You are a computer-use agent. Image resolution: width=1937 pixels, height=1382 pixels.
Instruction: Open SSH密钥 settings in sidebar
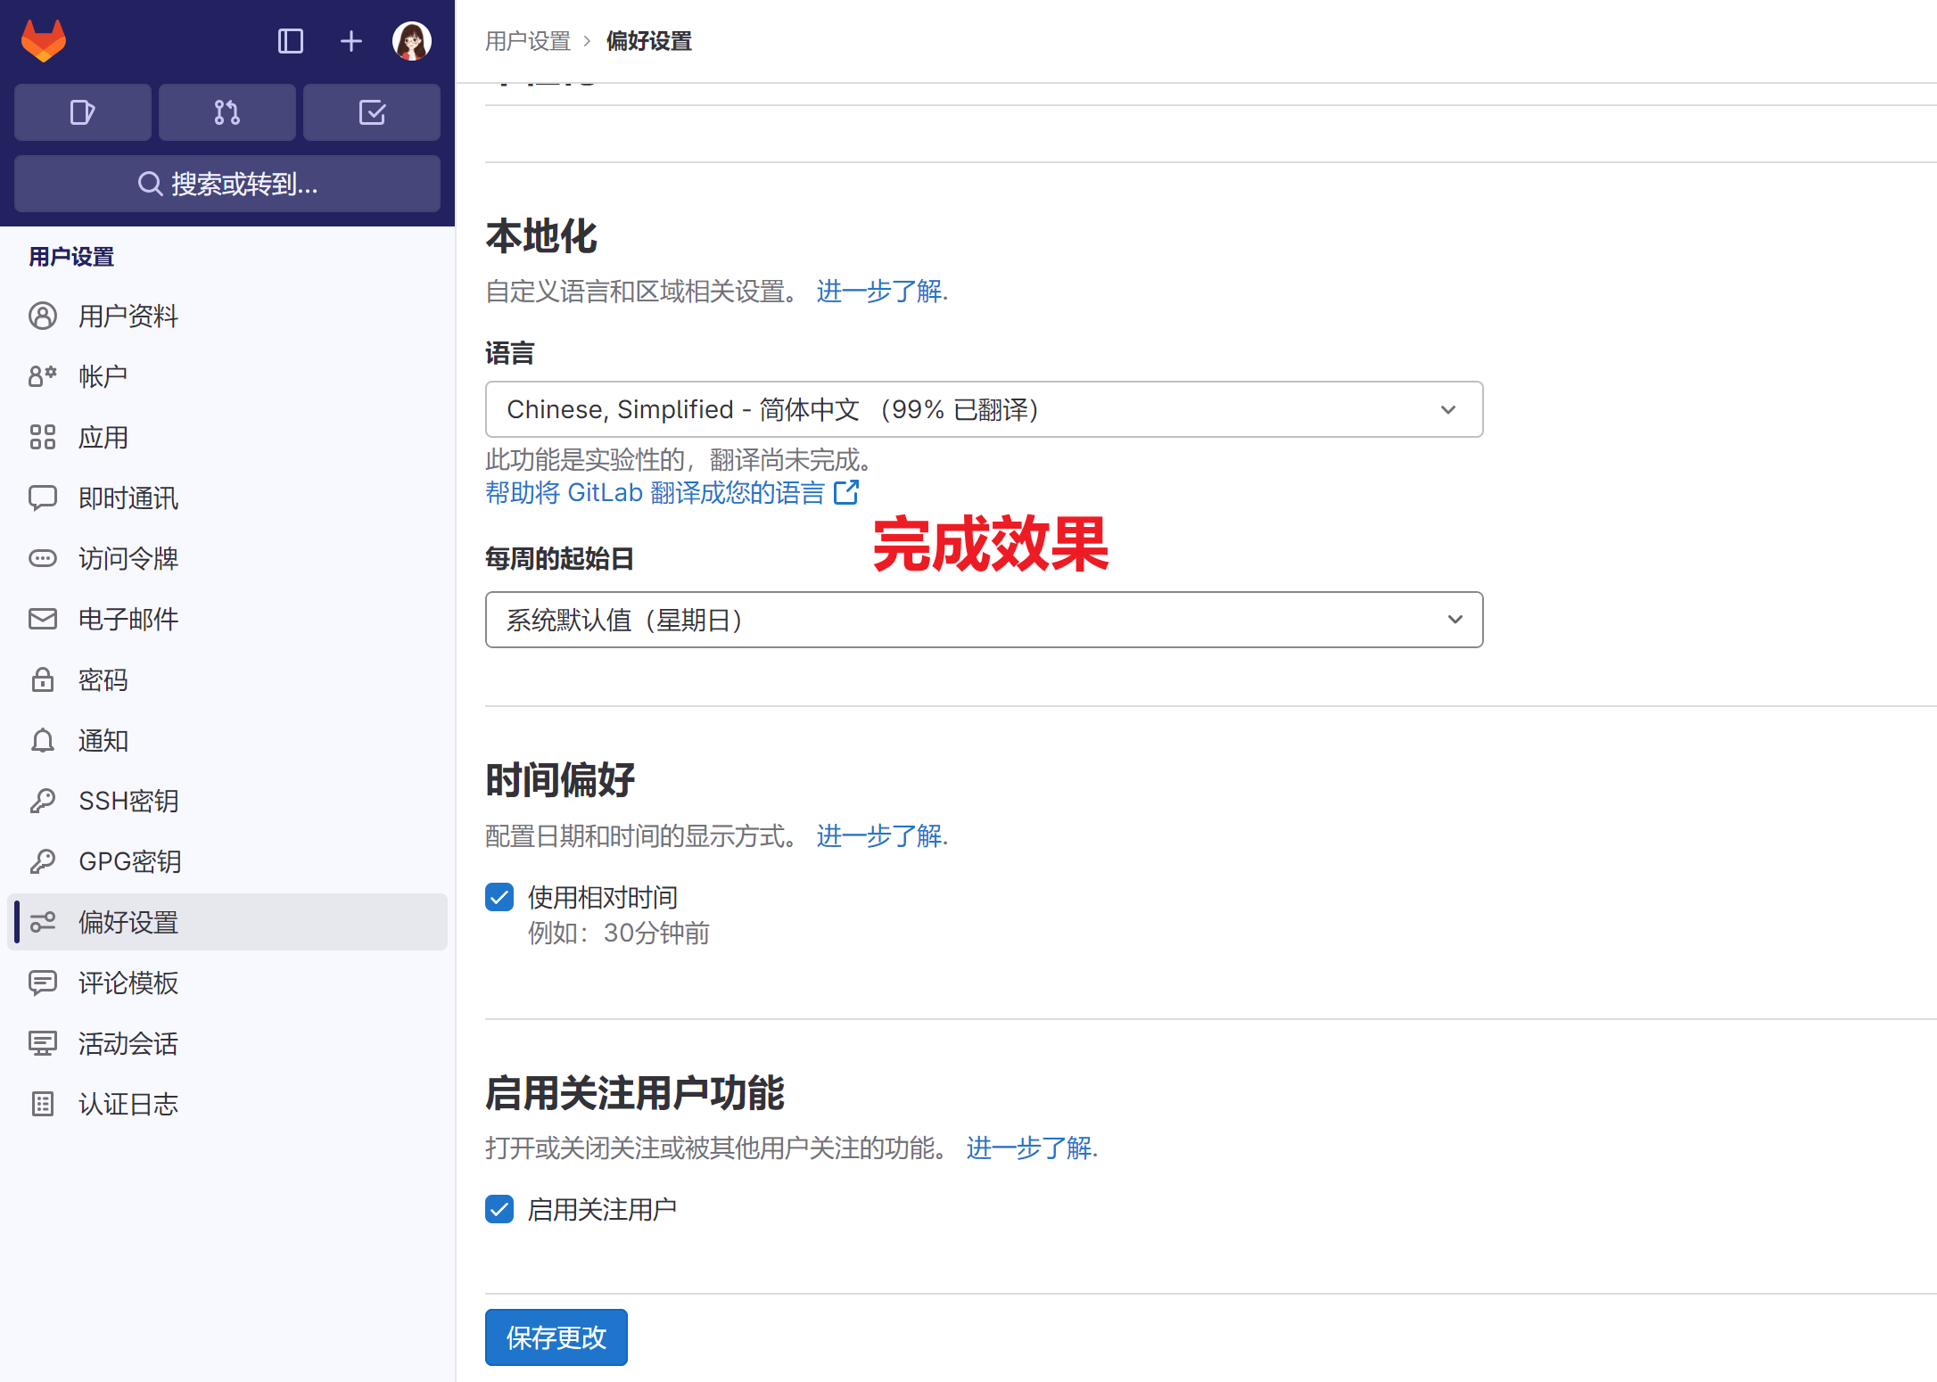point(227,801)
